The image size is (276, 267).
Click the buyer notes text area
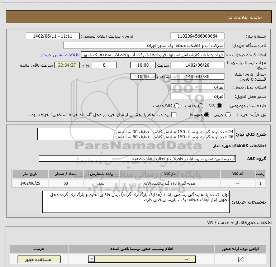point(136,201)
